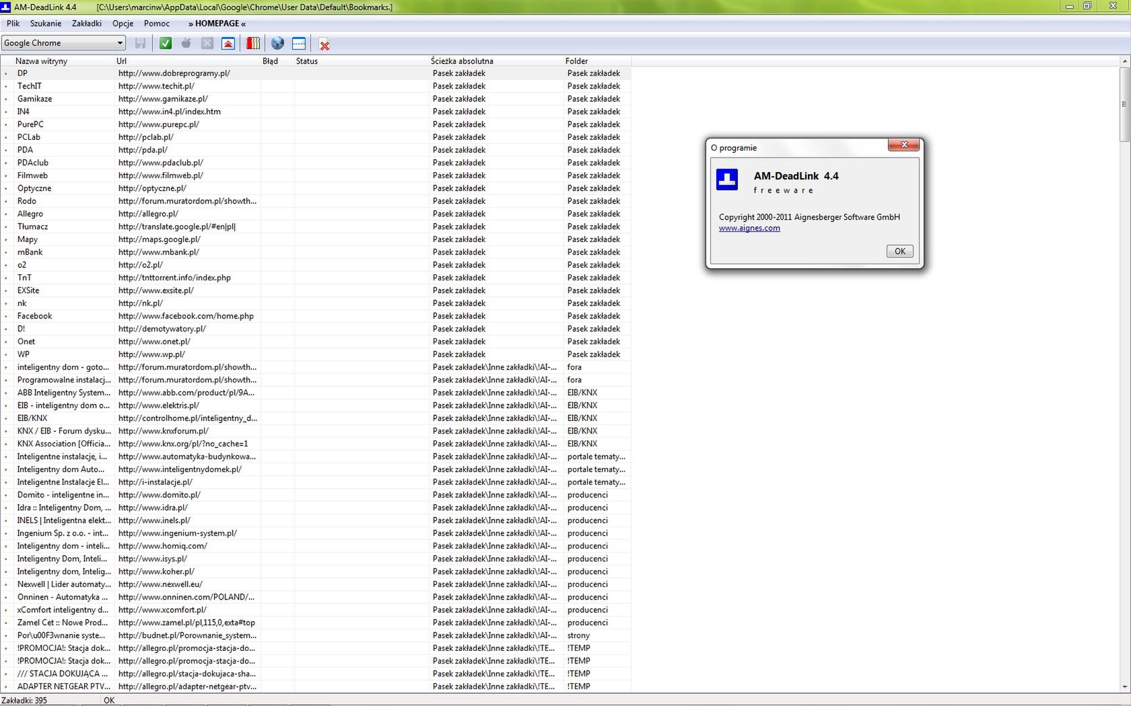Click URL http://tnttorrent.info/index.php
Viewport: 1131px width, 706px height.
click(174, 278)
